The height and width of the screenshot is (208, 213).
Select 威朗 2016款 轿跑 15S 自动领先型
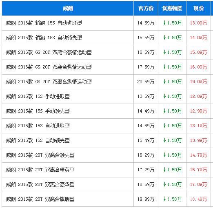44,38
